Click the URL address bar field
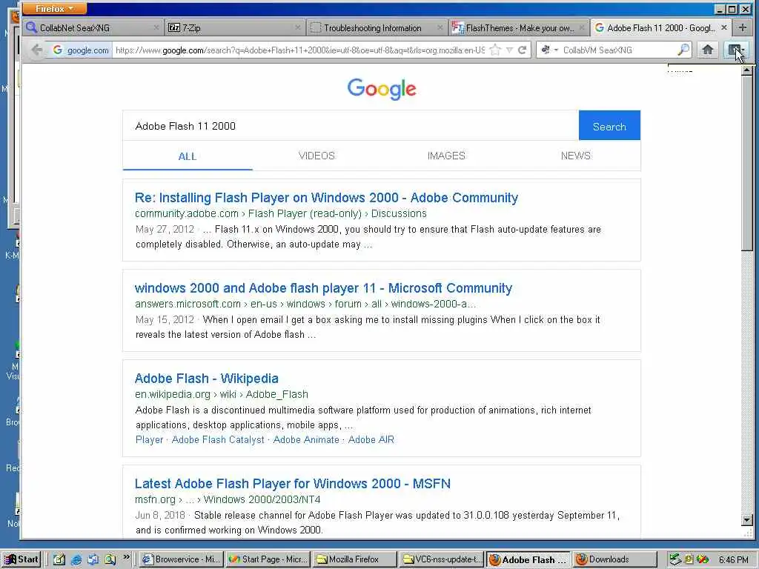This screenshot has width=759, height=569. [300, 50]
